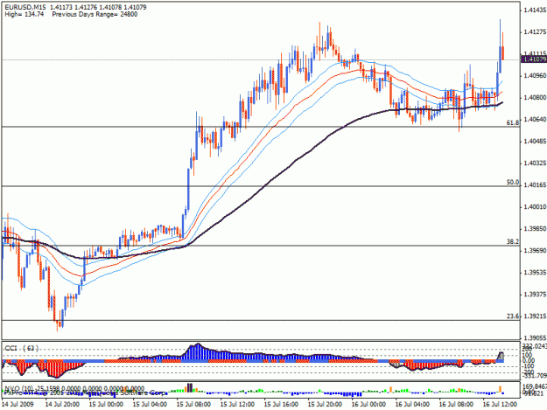Click the 'CCI - ( 63 )' indicator label
The image size is (547, 410).
[21, 348]
